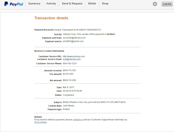Select phone number 954-762-7231
Screen dimensions: 174x132
70,63
